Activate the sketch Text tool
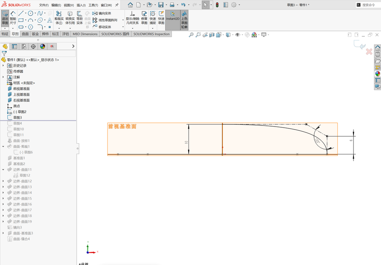Viewport: 381px width, 265px height. click(x=49, y=20)
